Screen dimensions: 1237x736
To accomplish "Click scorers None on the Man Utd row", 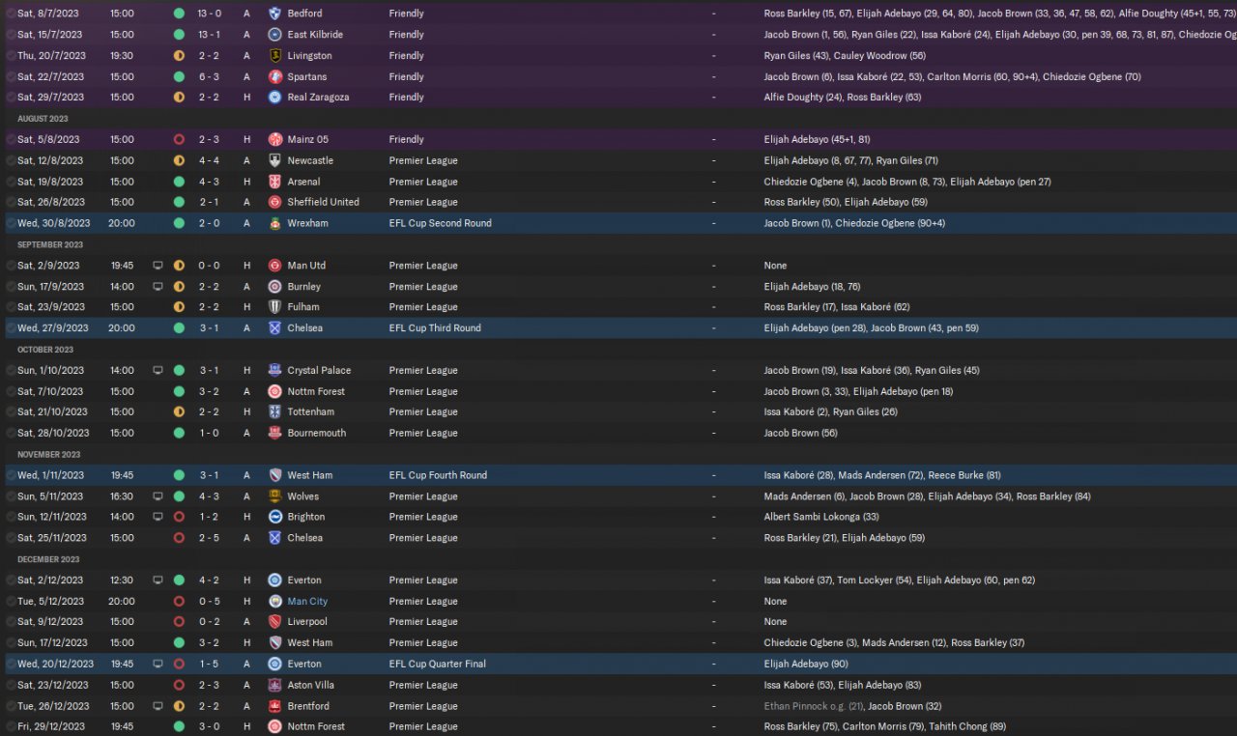I will point(775,266).
